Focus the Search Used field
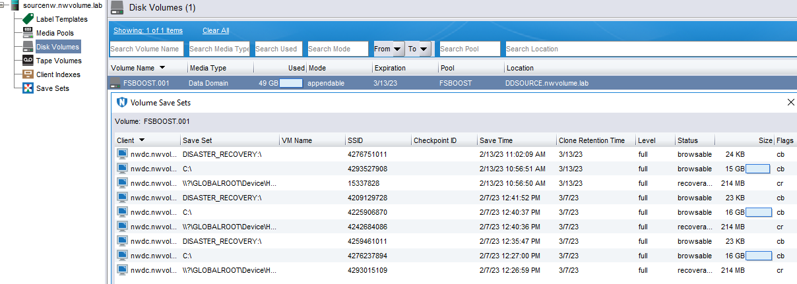Screen dimensions: 797x284 coord(278,49)
